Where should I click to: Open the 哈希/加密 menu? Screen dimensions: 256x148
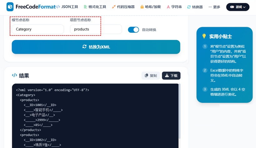150,7
